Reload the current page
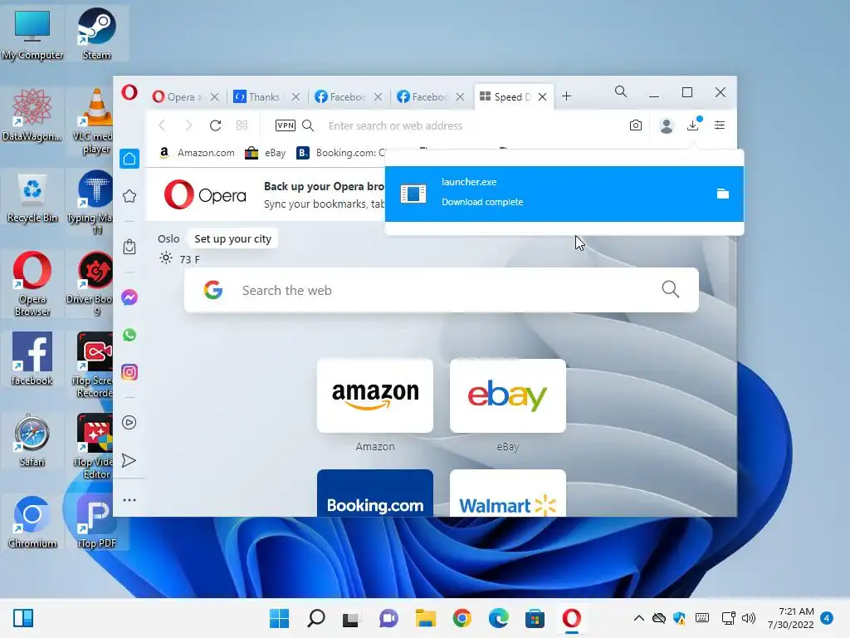 (x=215, y=126)
